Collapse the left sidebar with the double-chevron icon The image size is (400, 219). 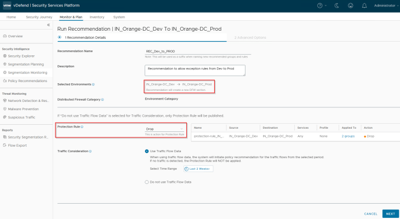coord(48,25)
